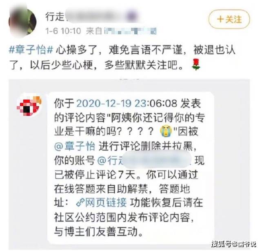Viewport: 262px width, 251px height.
Task: Open the blurred @行走 account mention
Action: click(144, 160)
